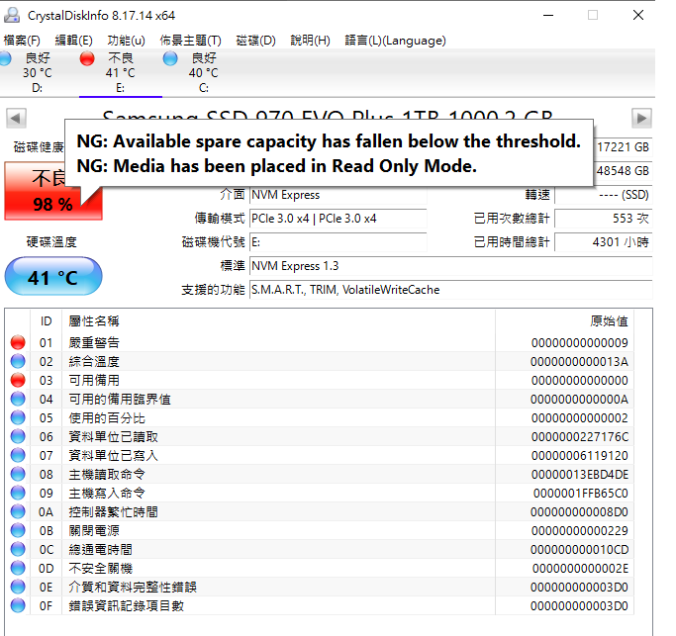
Task: Click the red icon beside attribute 03 可用備用
Action: pos(18,380)
